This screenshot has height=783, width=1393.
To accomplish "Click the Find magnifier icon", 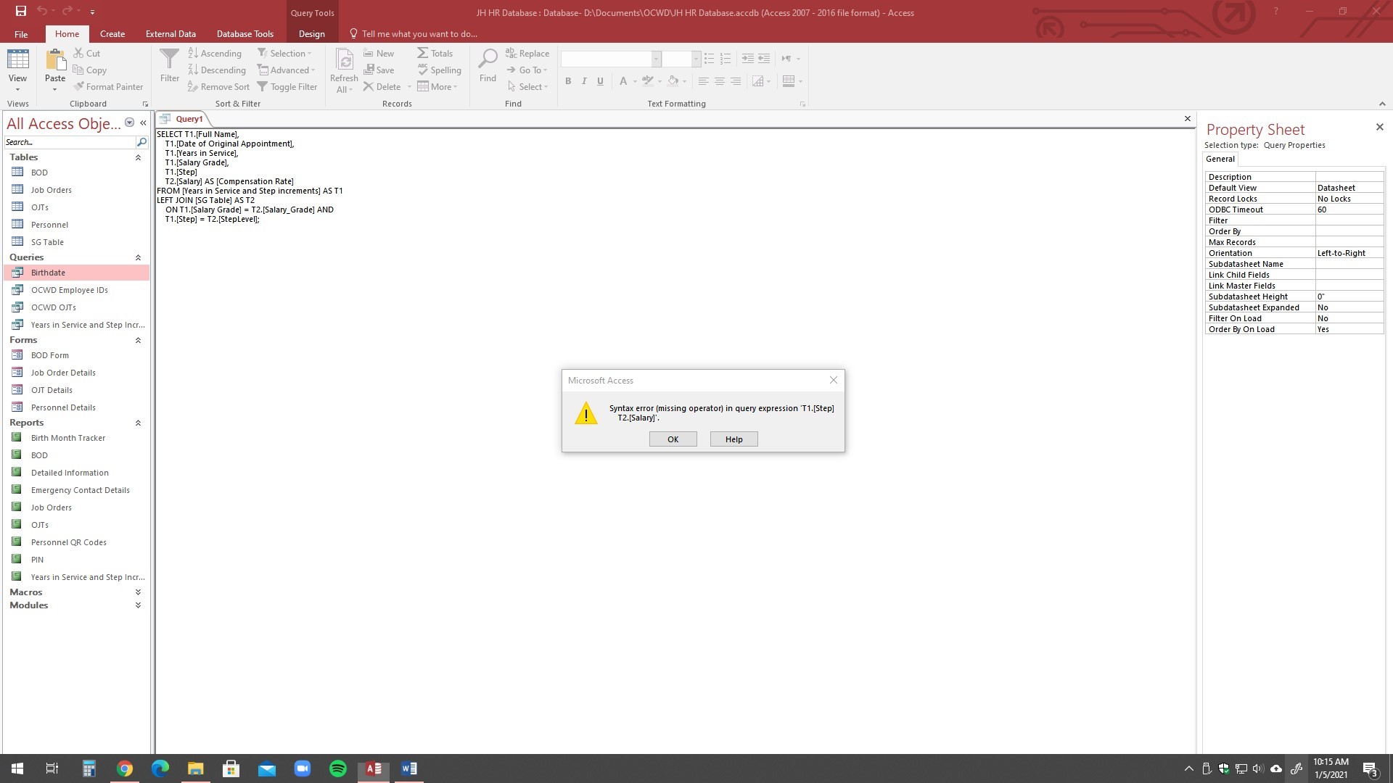I will coord(488,59).
